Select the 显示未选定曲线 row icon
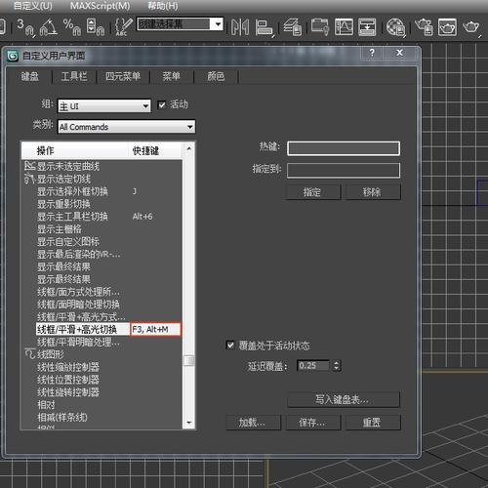Viewport: 488px width, 488px height. pyautogui.click(x=29, y=166)
